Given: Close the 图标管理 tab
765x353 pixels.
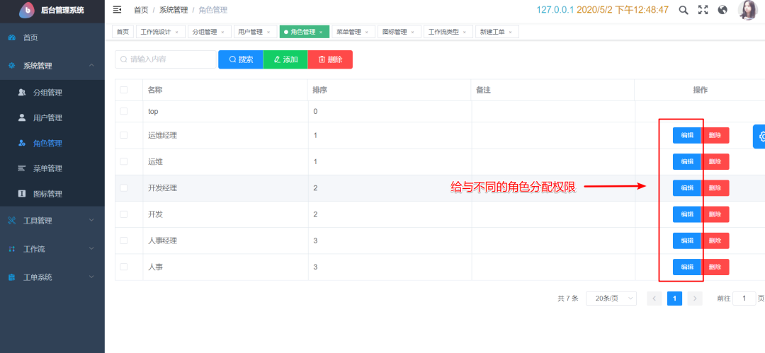Looking at the screenshot, I should (x=413, y=32).
